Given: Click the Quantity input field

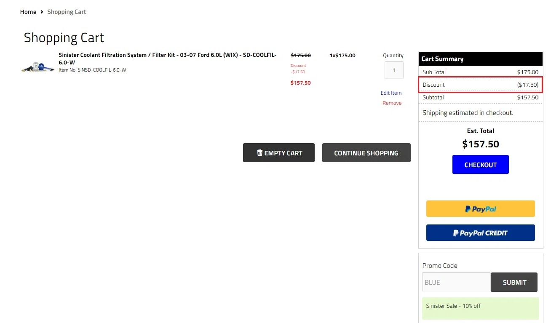Looking at the screenshot, I should (394, 70).
